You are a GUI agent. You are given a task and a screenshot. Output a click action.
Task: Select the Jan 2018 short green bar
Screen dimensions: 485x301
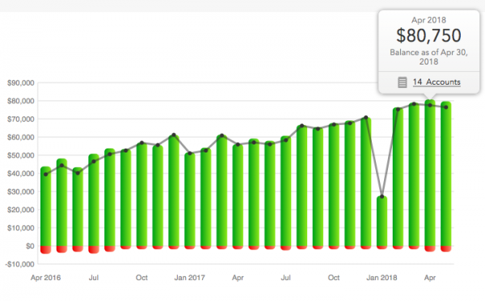click(x=382, y=221)
